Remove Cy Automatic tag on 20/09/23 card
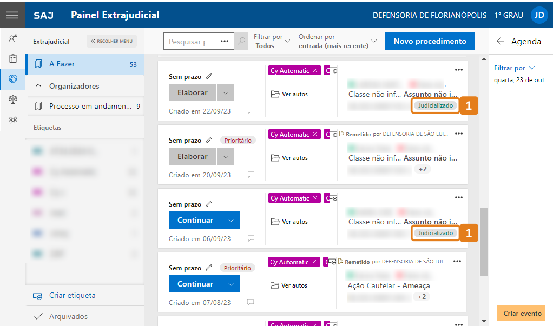Image resolution: width=553 pixels, height=326 pixels. (315, 134)
